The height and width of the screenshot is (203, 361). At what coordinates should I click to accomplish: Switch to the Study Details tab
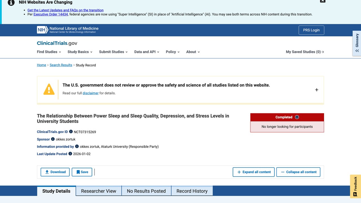coord(56,191)
